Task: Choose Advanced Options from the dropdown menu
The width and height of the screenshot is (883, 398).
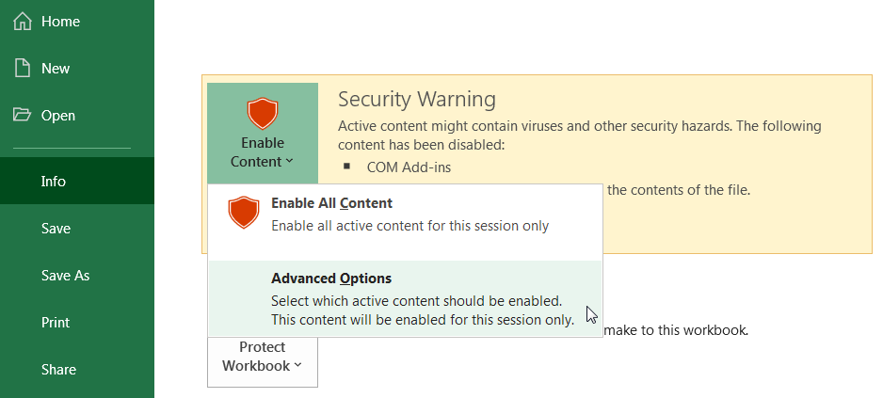Action: coord(331,279)
